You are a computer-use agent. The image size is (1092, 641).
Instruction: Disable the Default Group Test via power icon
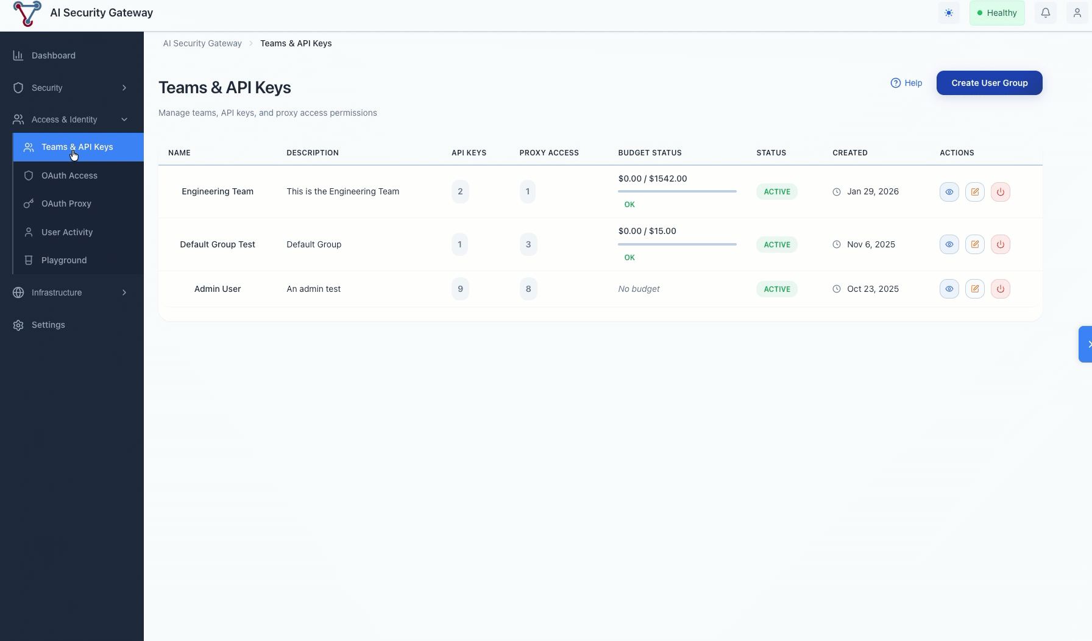click(1000, 244)
